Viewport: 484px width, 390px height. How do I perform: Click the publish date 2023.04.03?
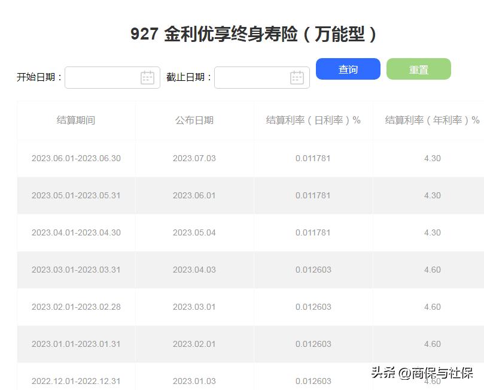(x=194, y=270)
